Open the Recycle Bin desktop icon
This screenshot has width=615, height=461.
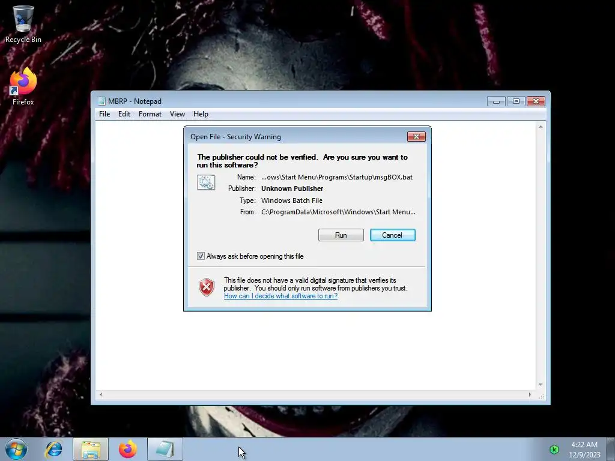23,24
